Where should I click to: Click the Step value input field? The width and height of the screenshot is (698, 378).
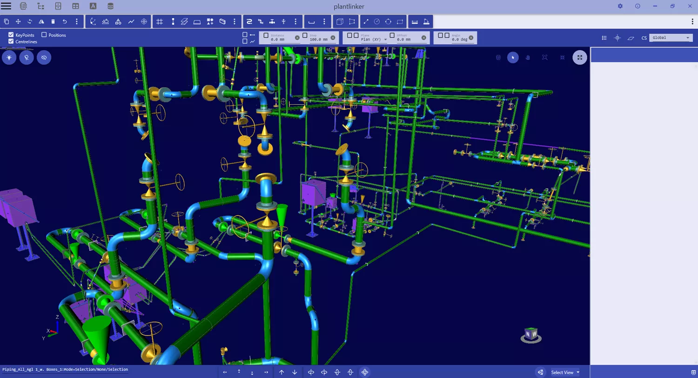[318, 40]
